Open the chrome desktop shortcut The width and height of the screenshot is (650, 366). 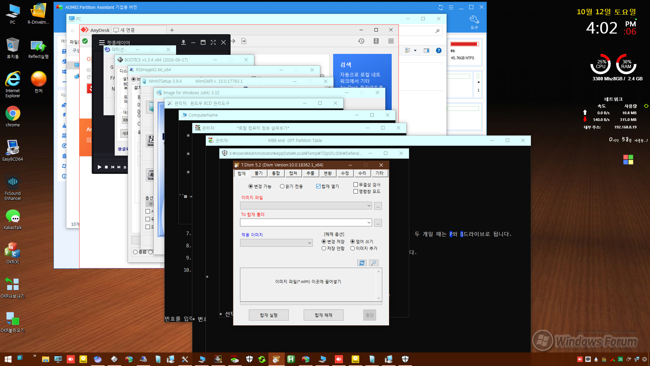point(13,117)
